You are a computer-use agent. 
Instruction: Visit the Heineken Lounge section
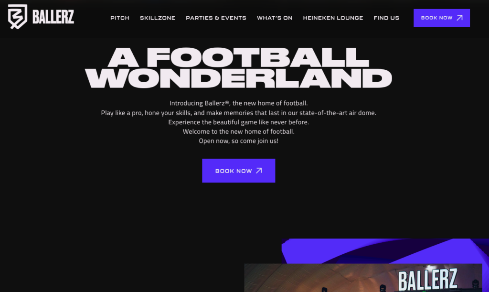(333, 18)
